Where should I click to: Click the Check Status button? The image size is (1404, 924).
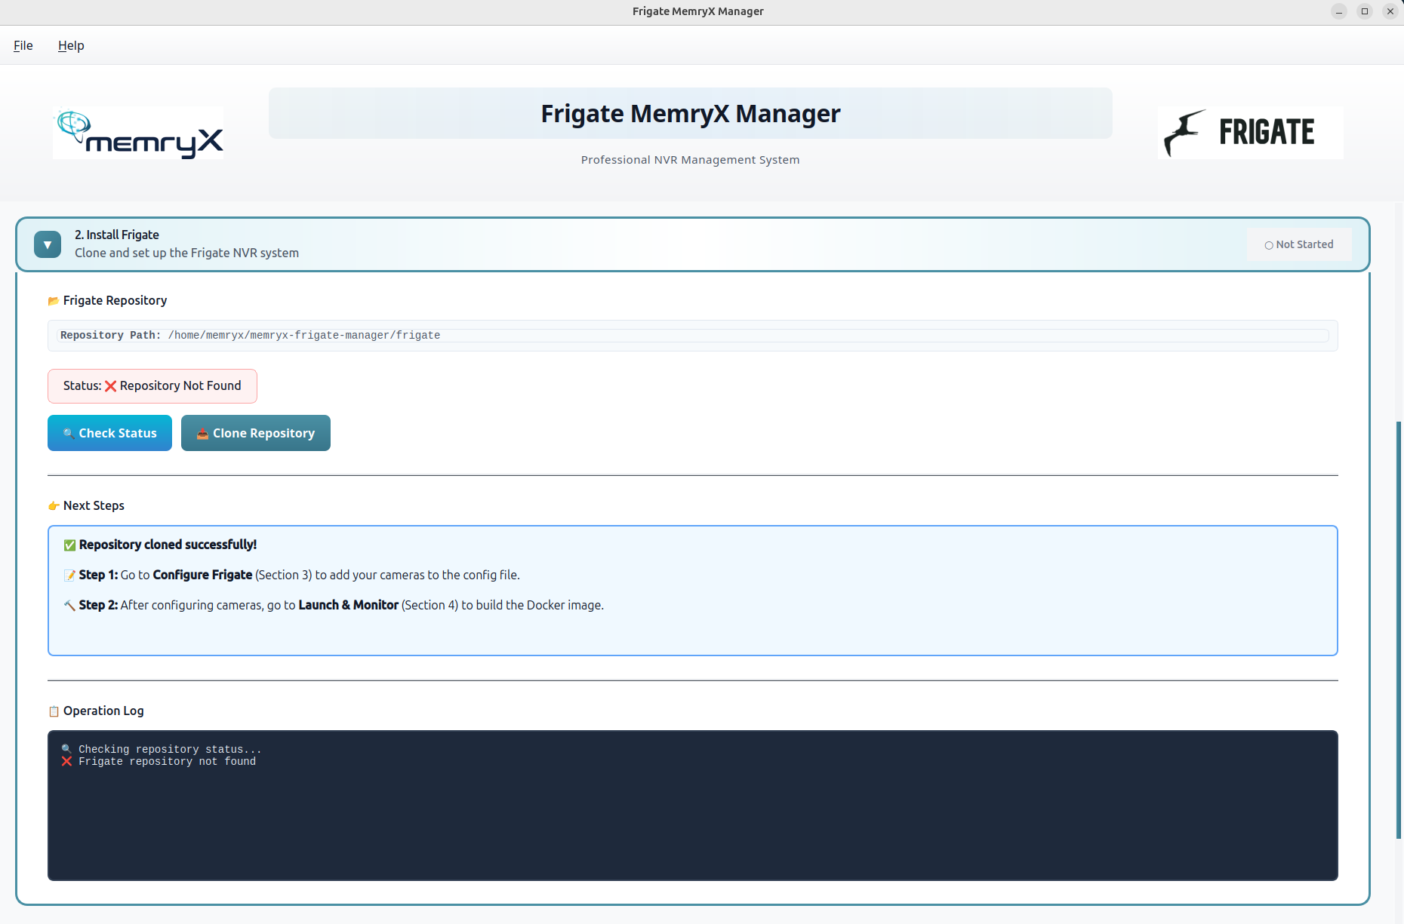[109, 433]
